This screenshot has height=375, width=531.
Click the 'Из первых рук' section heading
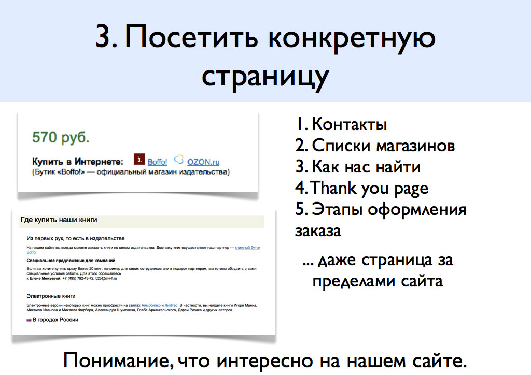tap(76, 238)
